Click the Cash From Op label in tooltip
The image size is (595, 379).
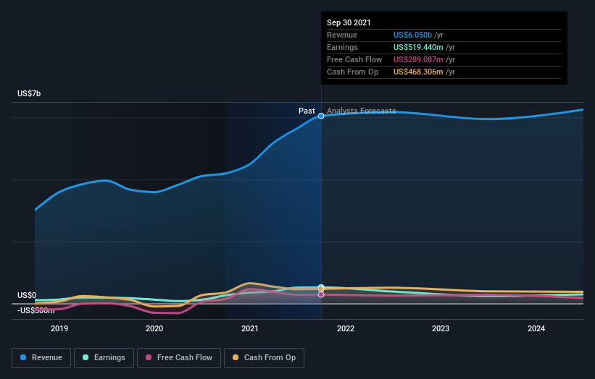[352, 72]
